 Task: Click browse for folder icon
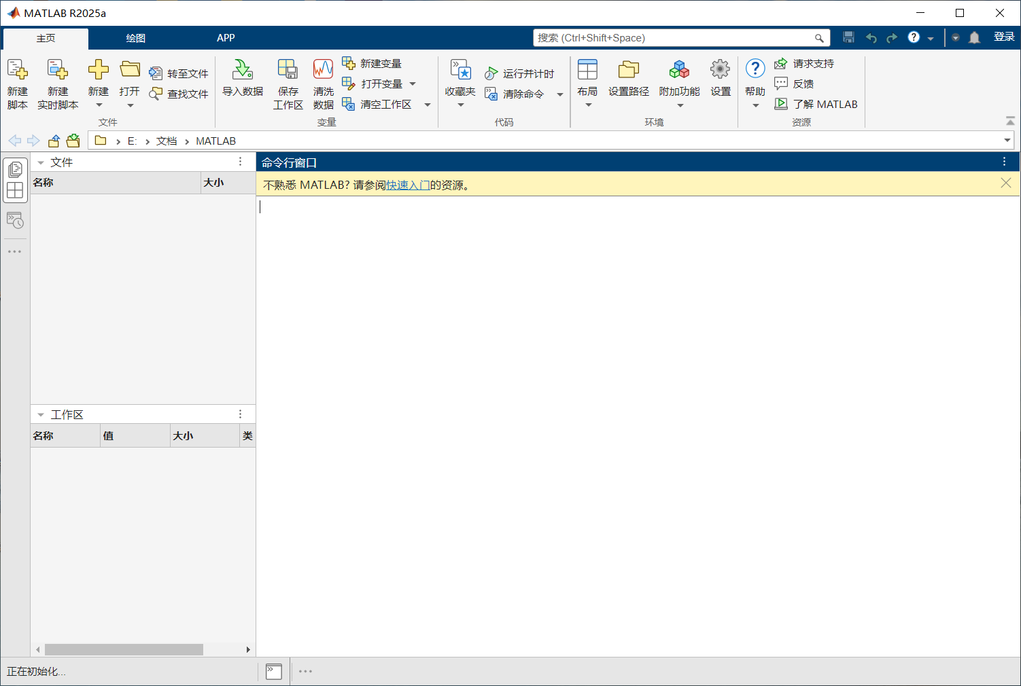[73, 141]
